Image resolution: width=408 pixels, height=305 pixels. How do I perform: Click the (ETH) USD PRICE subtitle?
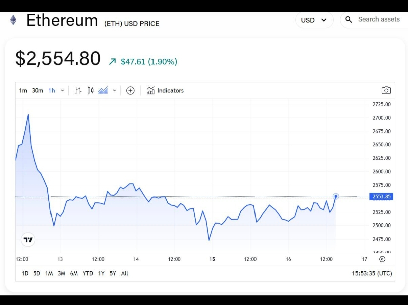tap(132, 24)
